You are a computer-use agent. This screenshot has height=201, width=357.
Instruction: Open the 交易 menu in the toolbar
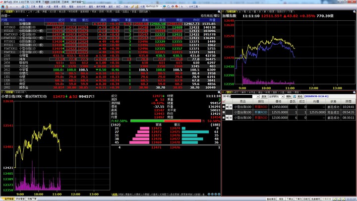(34, 6)
